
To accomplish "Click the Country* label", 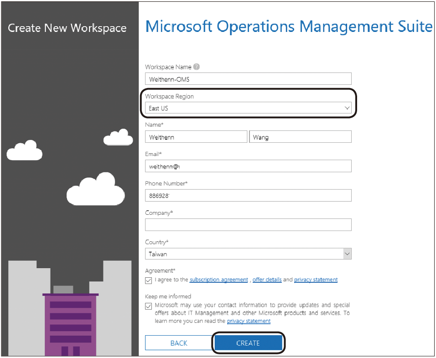I will [157, 242].
